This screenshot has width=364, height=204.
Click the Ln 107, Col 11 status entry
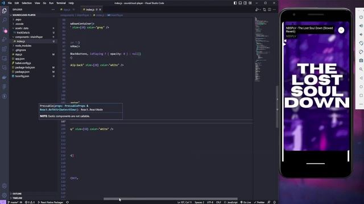(184, 202)
